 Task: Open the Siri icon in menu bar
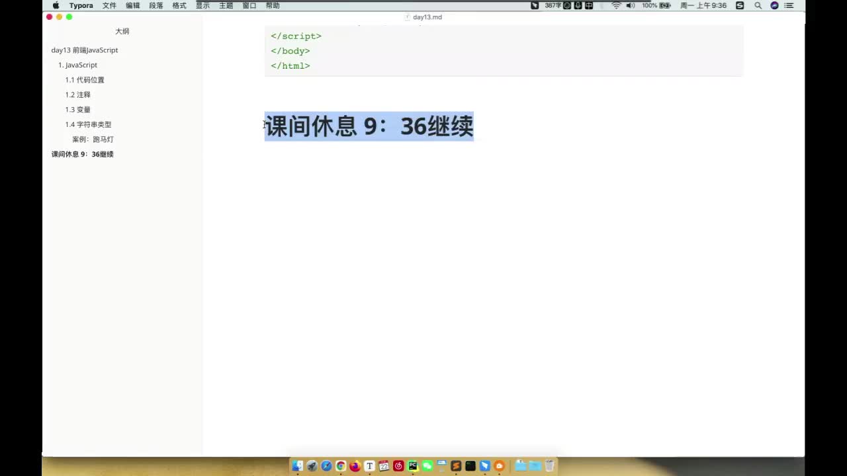[x=774, y=5]
